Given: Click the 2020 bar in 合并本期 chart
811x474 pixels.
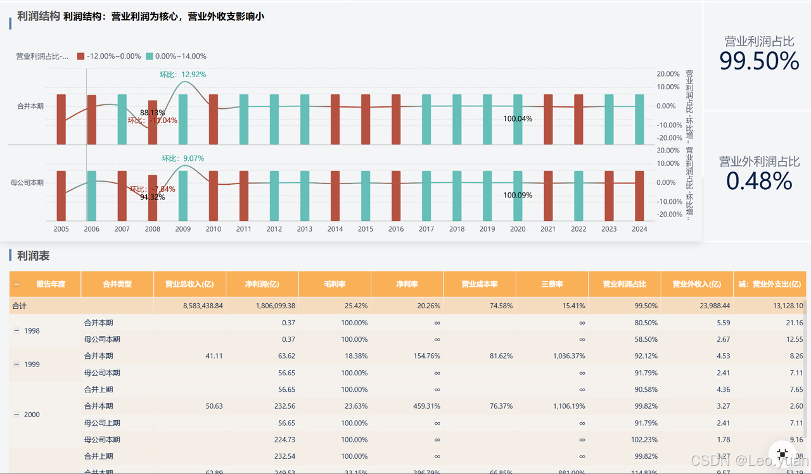Looking at the screenshot, I should point(518,119).
